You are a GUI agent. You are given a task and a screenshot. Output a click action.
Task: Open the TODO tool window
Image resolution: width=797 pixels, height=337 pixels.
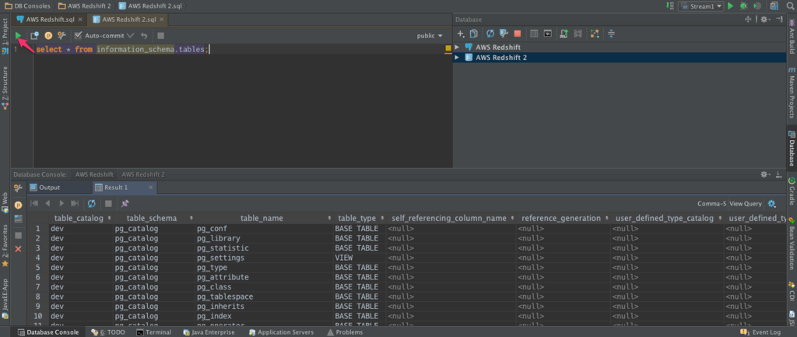(x=107, y=332)
